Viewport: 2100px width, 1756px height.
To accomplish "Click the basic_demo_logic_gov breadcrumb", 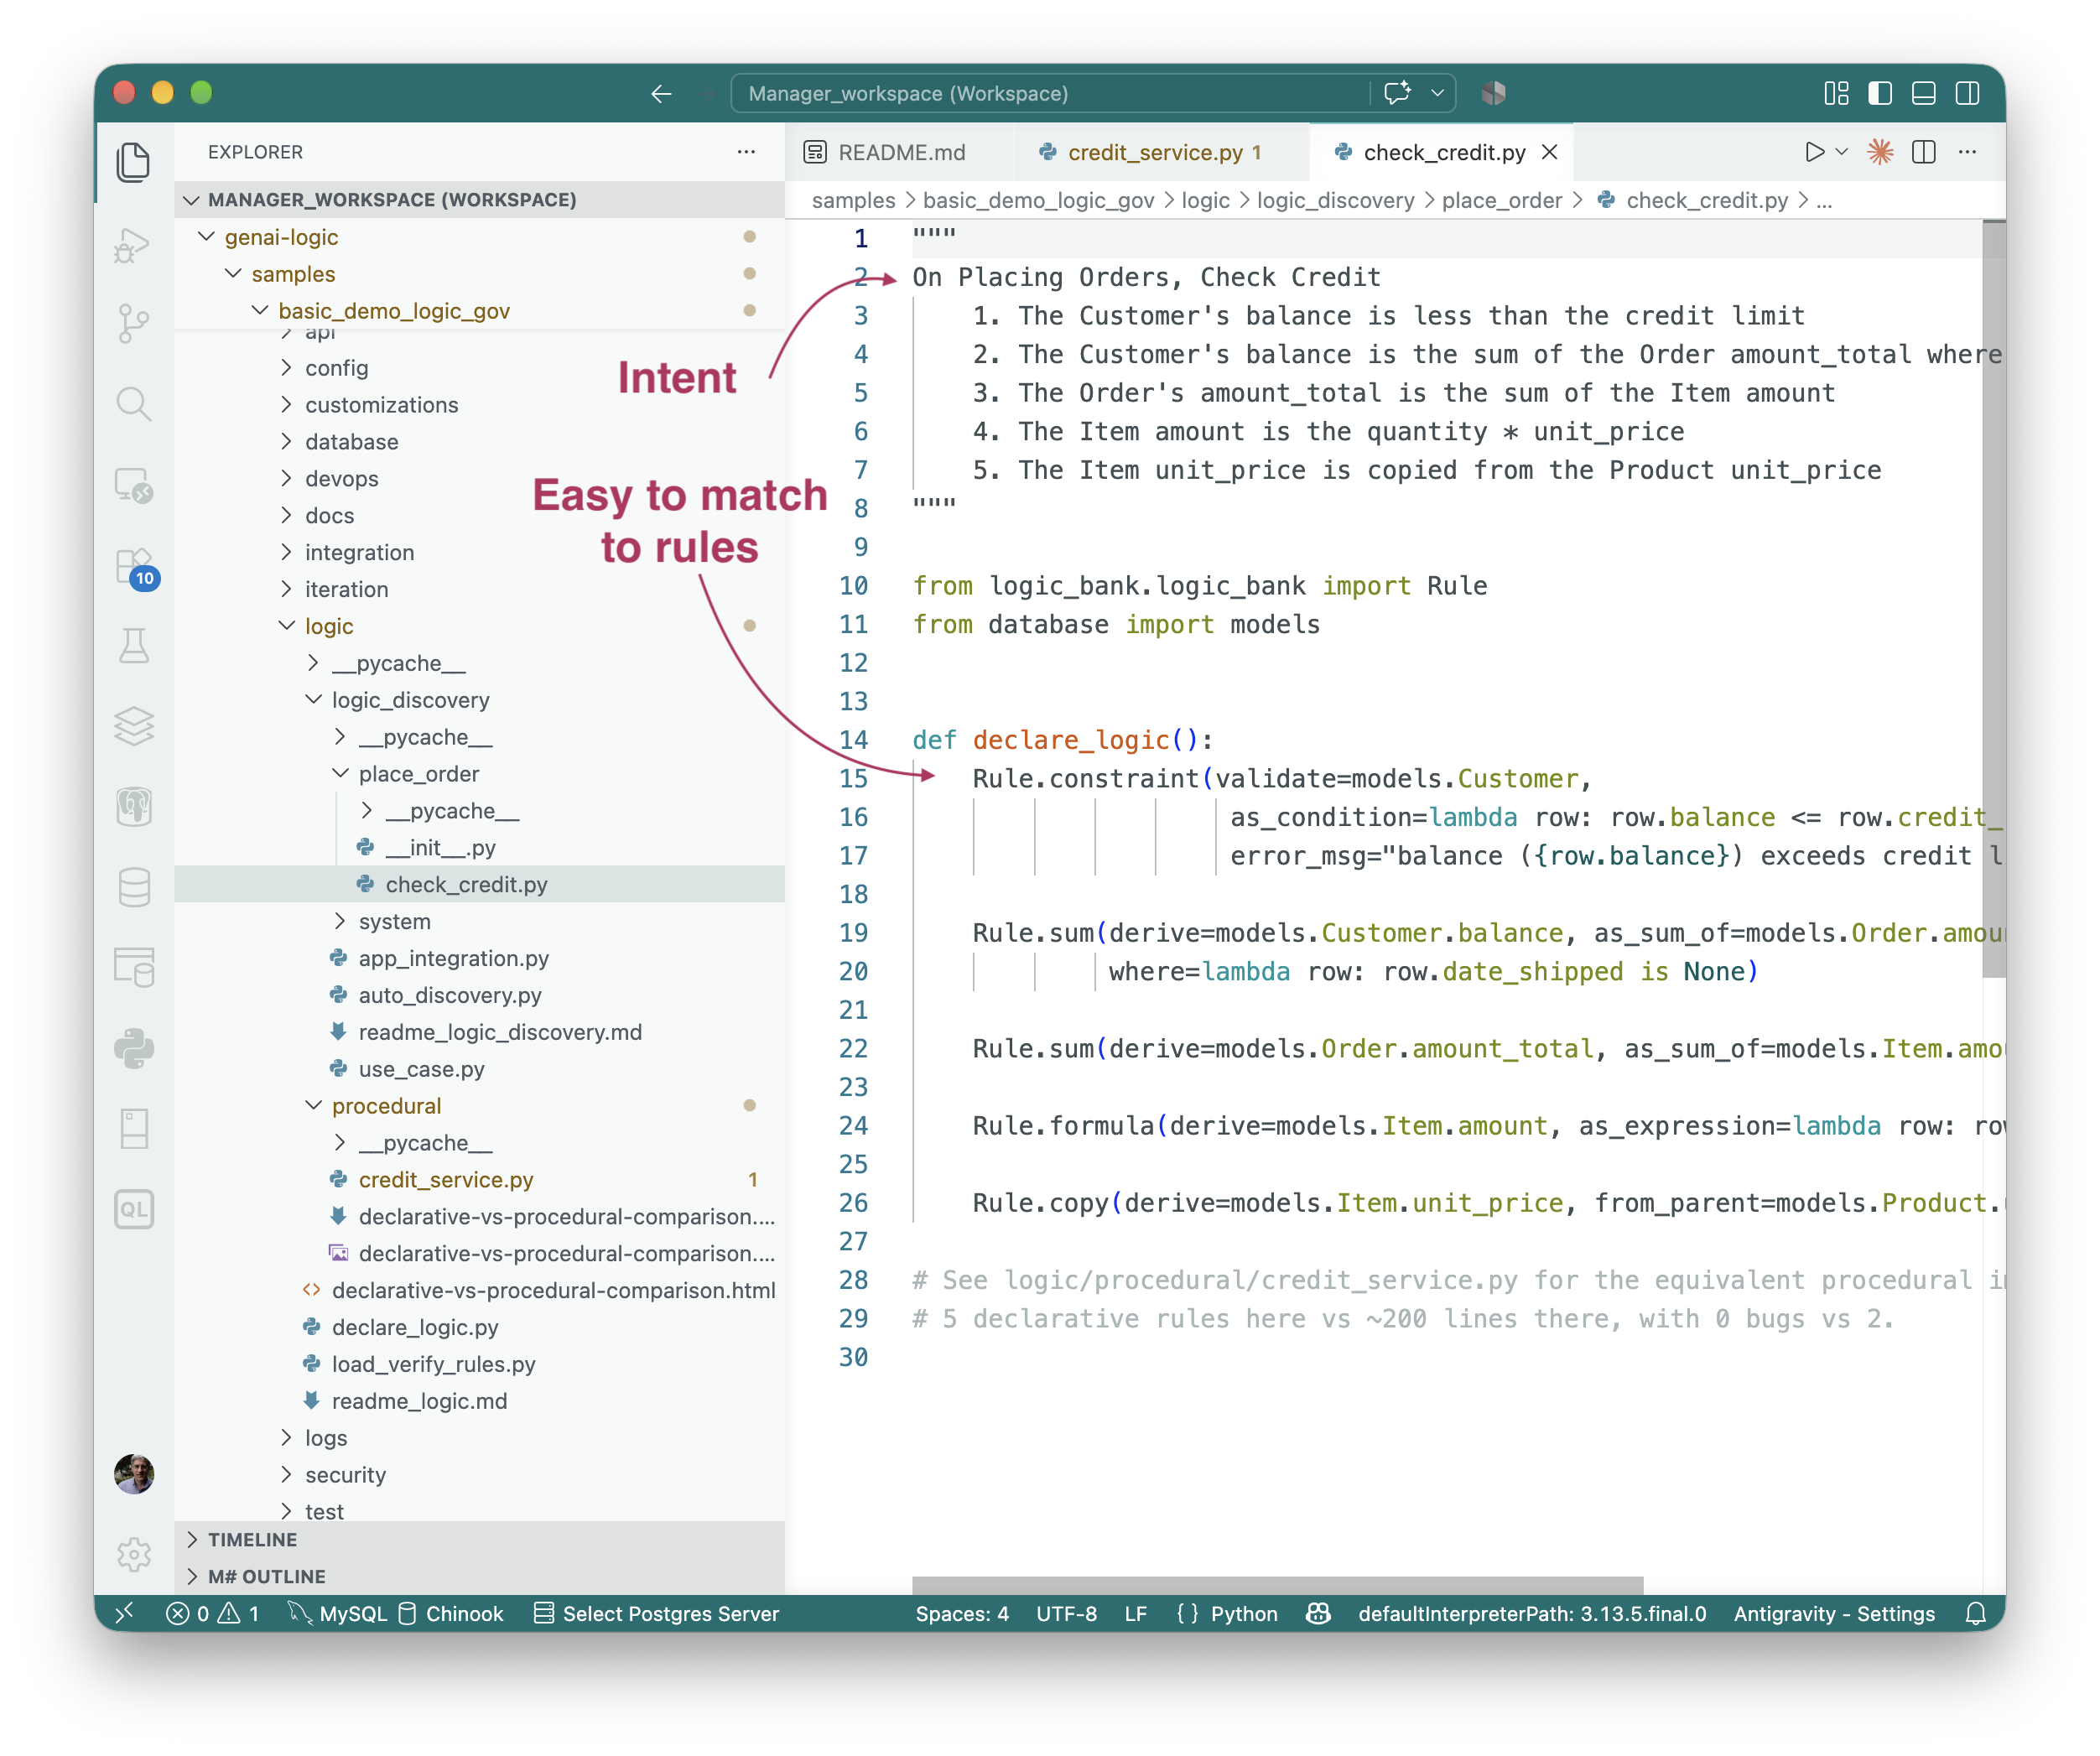I will (x=1038, y=200).
